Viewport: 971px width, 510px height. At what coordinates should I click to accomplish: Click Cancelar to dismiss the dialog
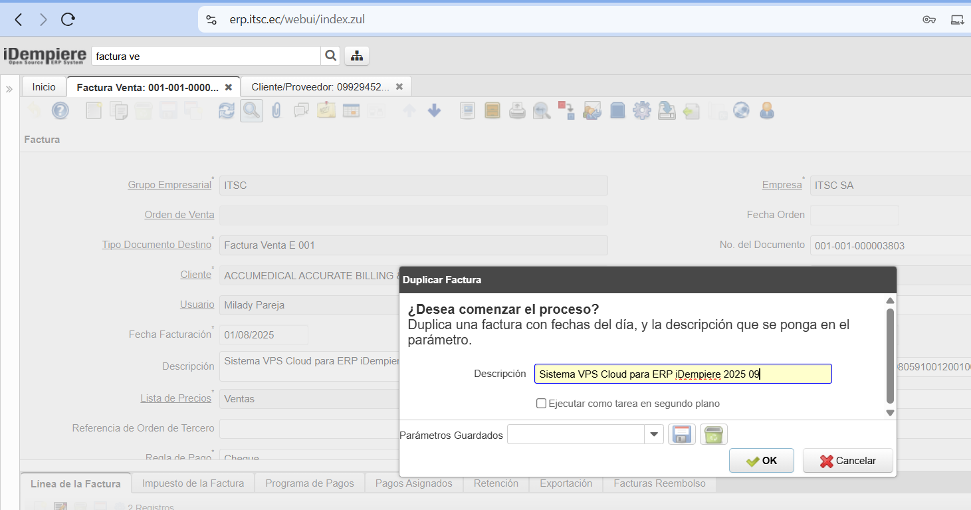tap(847, 461)
